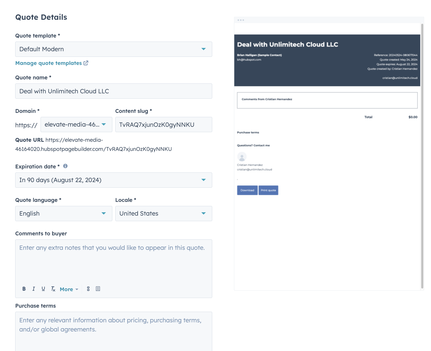Click the preview pane vertical scrollbar
431x351 pixels.
[422, 152]
